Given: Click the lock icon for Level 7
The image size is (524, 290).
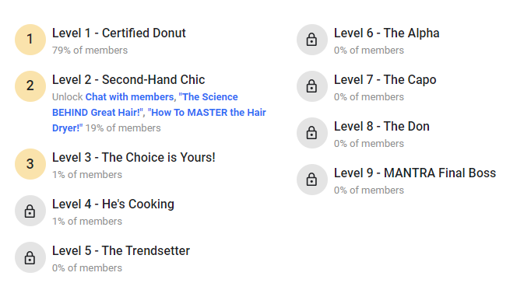Looking at the screenshot, I should point(311,86).
